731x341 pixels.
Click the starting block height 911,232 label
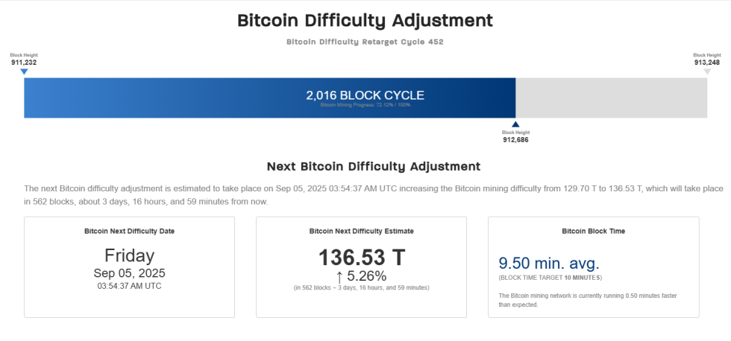[24, 63]
